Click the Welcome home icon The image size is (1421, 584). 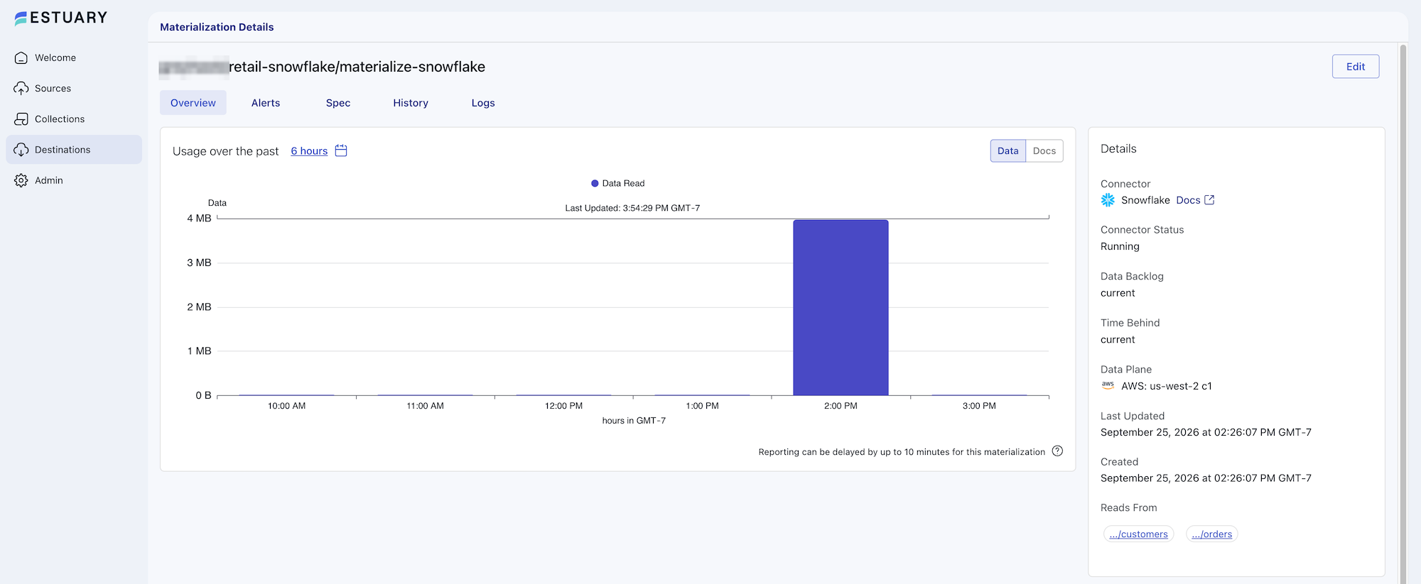click(x=21, y=58)
